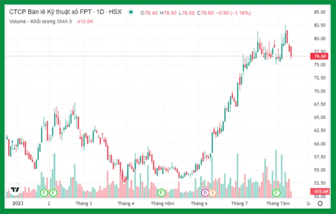Click the 75.00 price axis label
Image resolution: width=336 pixels, height=214 pixels.
click(x=320, y=65)
